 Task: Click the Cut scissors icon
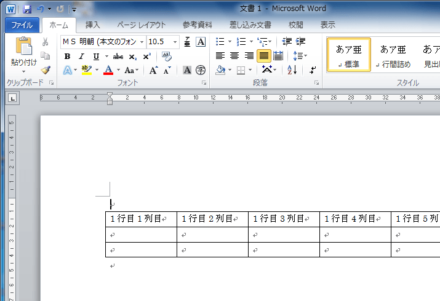45,42
